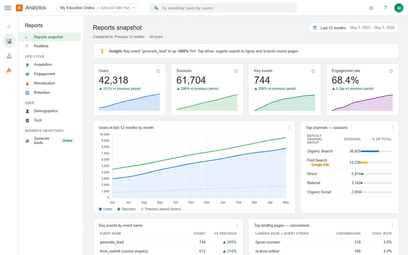The image size is (408, 255).
Task: Open Monetization reports
Action: pos(44,83)
